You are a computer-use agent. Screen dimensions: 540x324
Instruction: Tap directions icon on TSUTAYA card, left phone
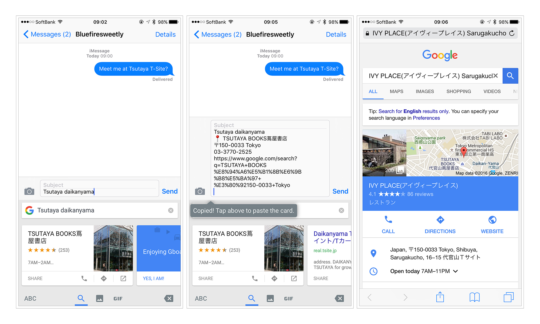pos(104,278)
